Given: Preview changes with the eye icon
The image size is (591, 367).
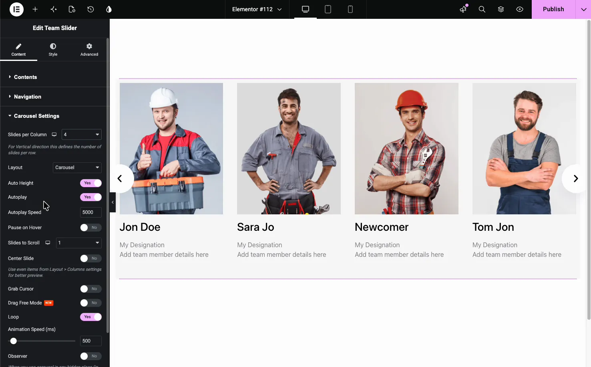Looking at the screenshot, I should tap(520, 9).
